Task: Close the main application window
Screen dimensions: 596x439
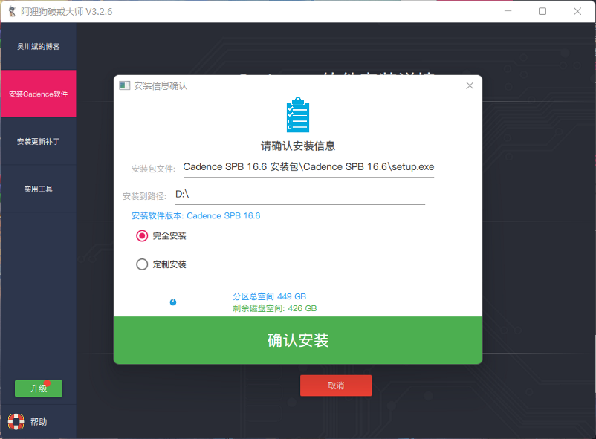Action: 577,11
